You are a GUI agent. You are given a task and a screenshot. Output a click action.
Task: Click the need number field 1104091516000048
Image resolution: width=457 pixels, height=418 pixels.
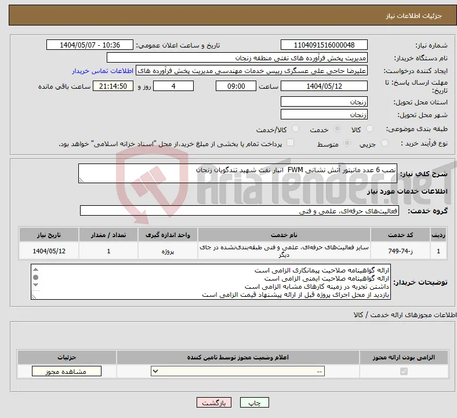click(324, 45)
